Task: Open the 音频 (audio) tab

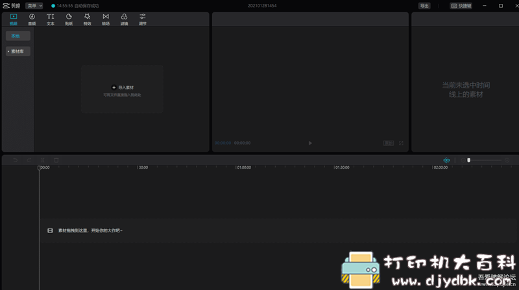Action: [32, 19]
